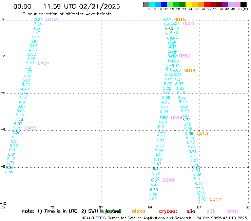Image resolution: width=251 pixels, height=221 pixels.
Task: Click the altika pass label 0014
Action: pyautogui.click(x=190, y=70)
